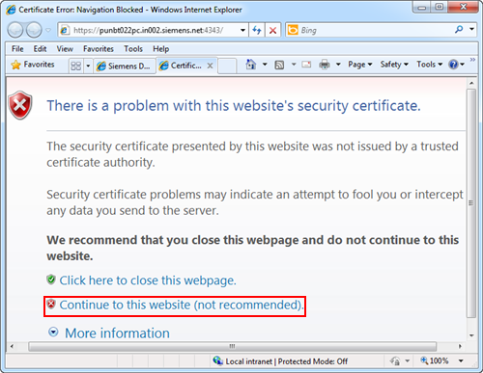Open the Tools menu in menu bar

click(133, 49)
